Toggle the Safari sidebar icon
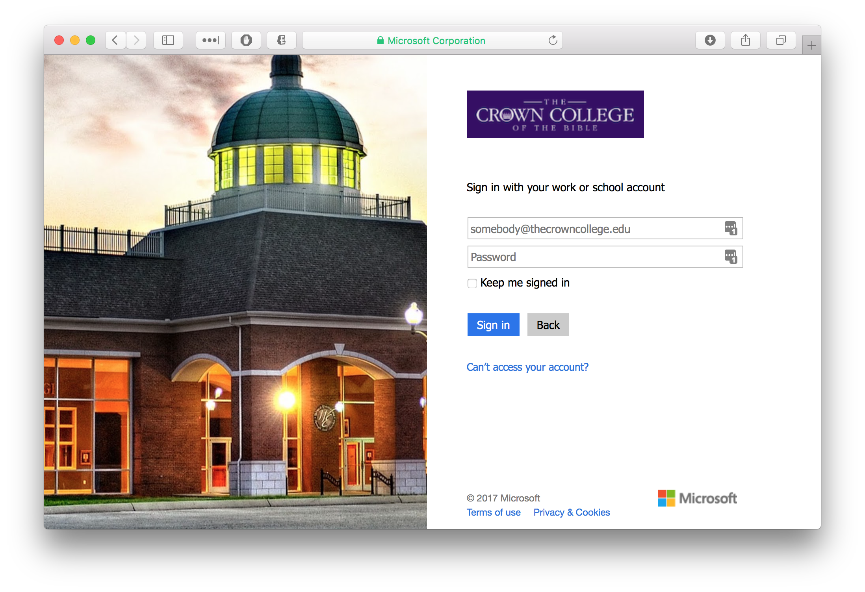This screenshot has height=592, width=865. 168,40
